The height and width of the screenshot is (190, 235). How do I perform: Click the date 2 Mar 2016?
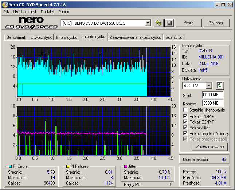pos(208,64)
